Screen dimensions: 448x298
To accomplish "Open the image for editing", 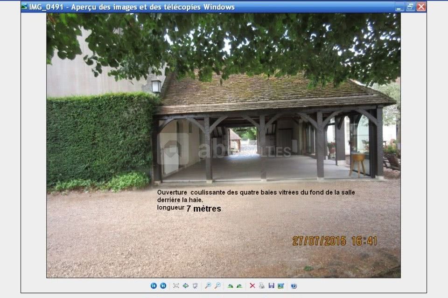I will tap(280, 286).
